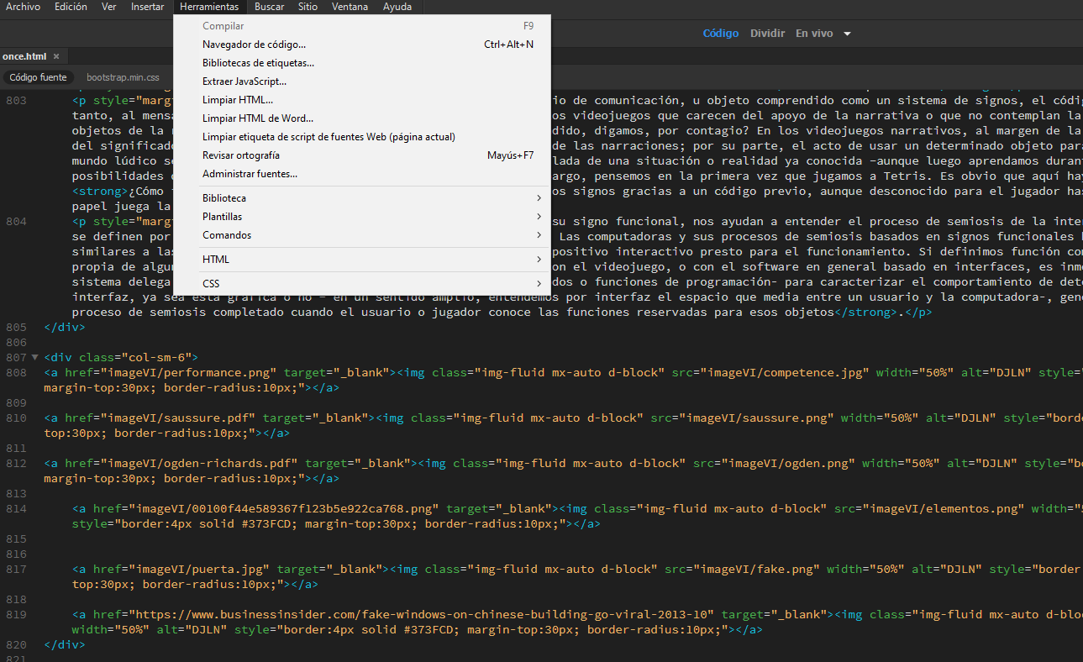
Task: Open the Ventana menu
Action: [x=350, y=7]
